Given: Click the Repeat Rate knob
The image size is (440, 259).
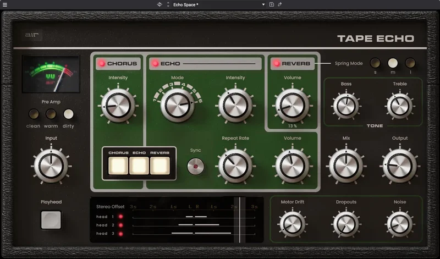Looking at the screenshot, I should 235,166.
